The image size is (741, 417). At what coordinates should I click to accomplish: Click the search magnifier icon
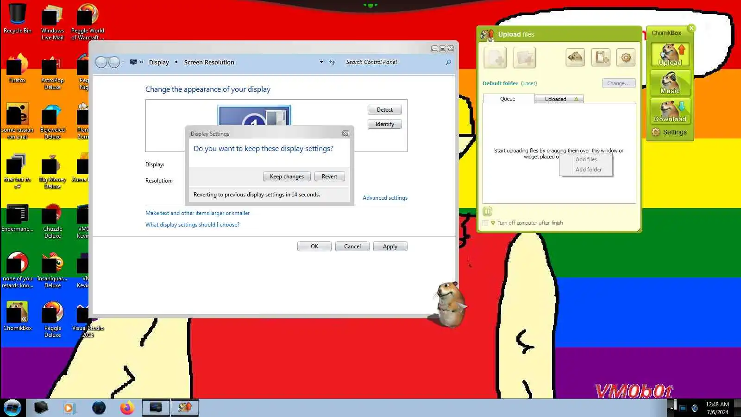(448, 62)
